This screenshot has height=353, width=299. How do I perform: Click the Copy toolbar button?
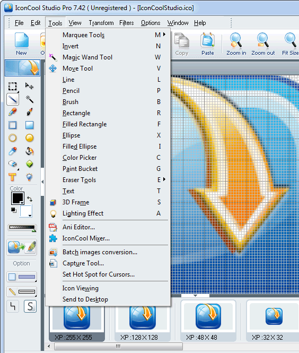[182, 44]
